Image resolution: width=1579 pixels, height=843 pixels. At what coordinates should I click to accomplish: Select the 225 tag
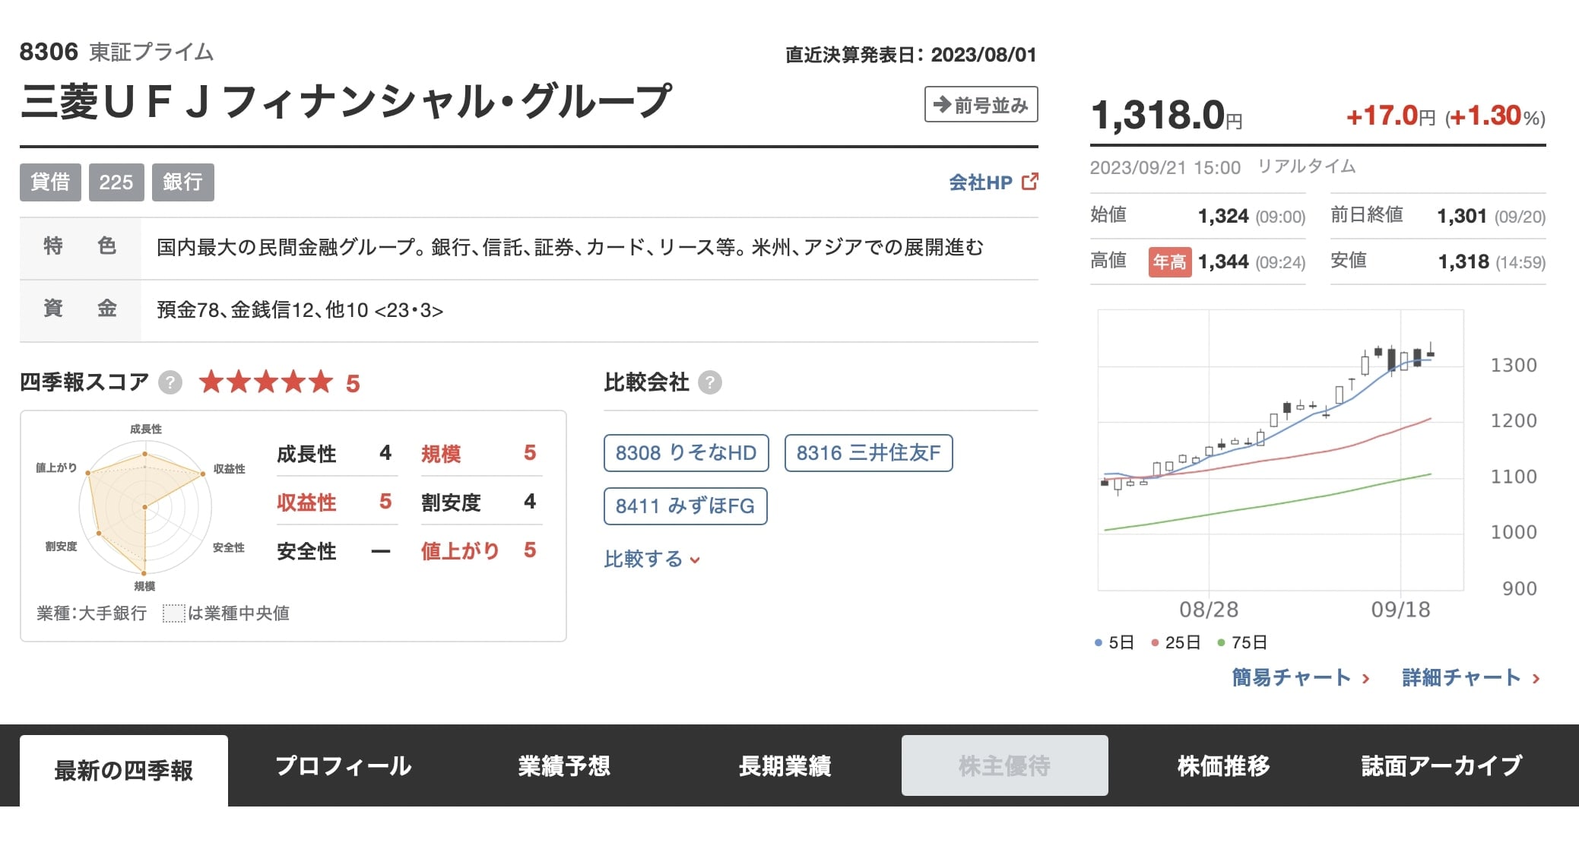(x=116, y=182)
